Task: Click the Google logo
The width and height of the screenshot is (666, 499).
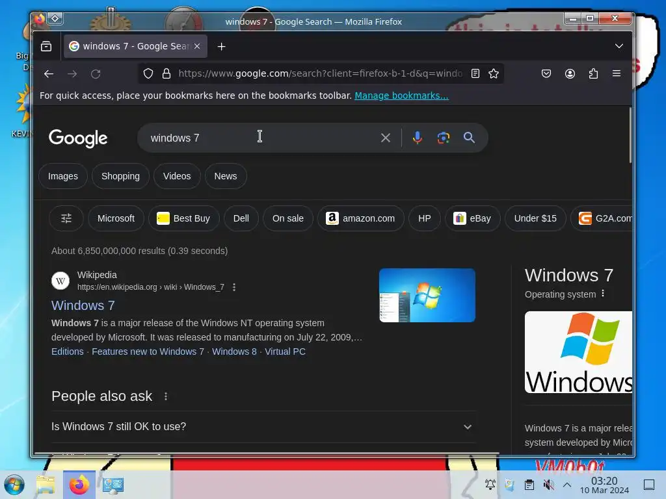Action: click(78, 138)
